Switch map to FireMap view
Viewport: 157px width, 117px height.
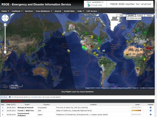(140, 16)
